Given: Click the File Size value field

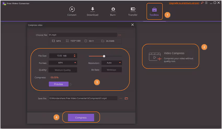Looking at the screenshot, I should tap(61, 56).
